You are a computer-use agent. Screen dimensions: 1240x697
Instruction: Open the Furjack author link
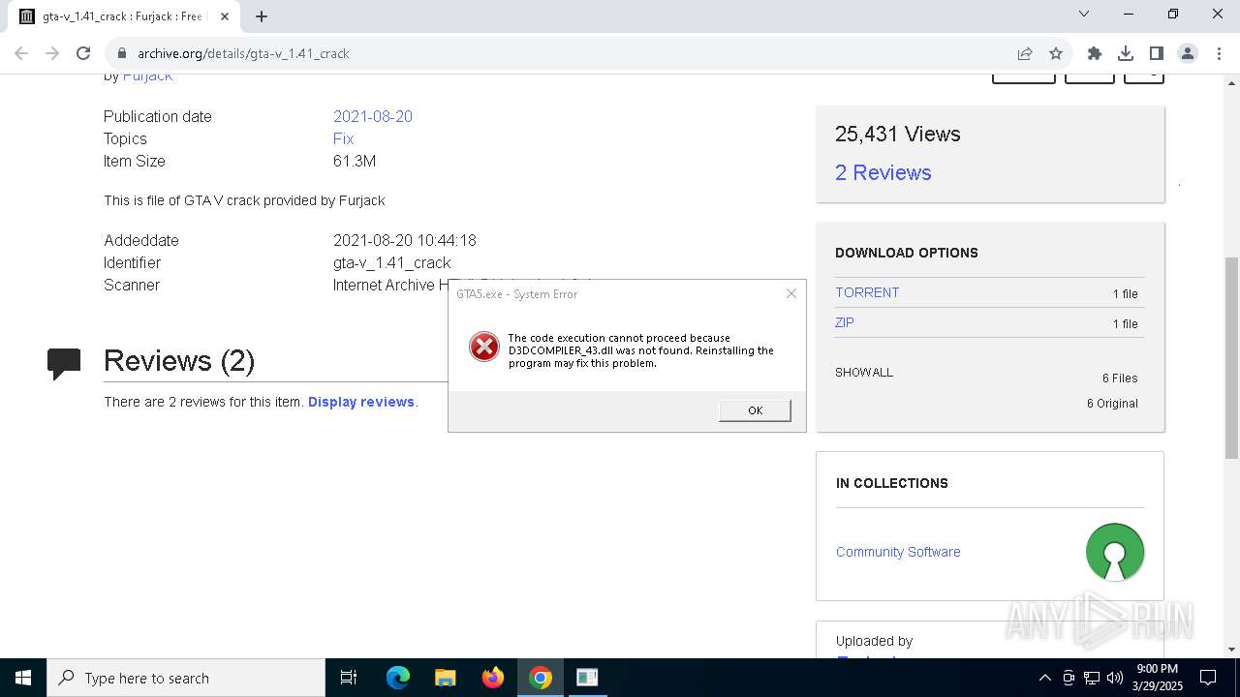pyautogui.click(x=147, y=76)
